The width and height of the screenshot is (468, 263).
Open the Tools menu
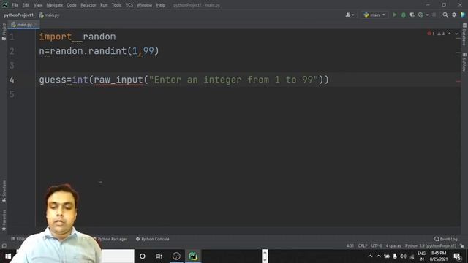(x=117, y=5)
